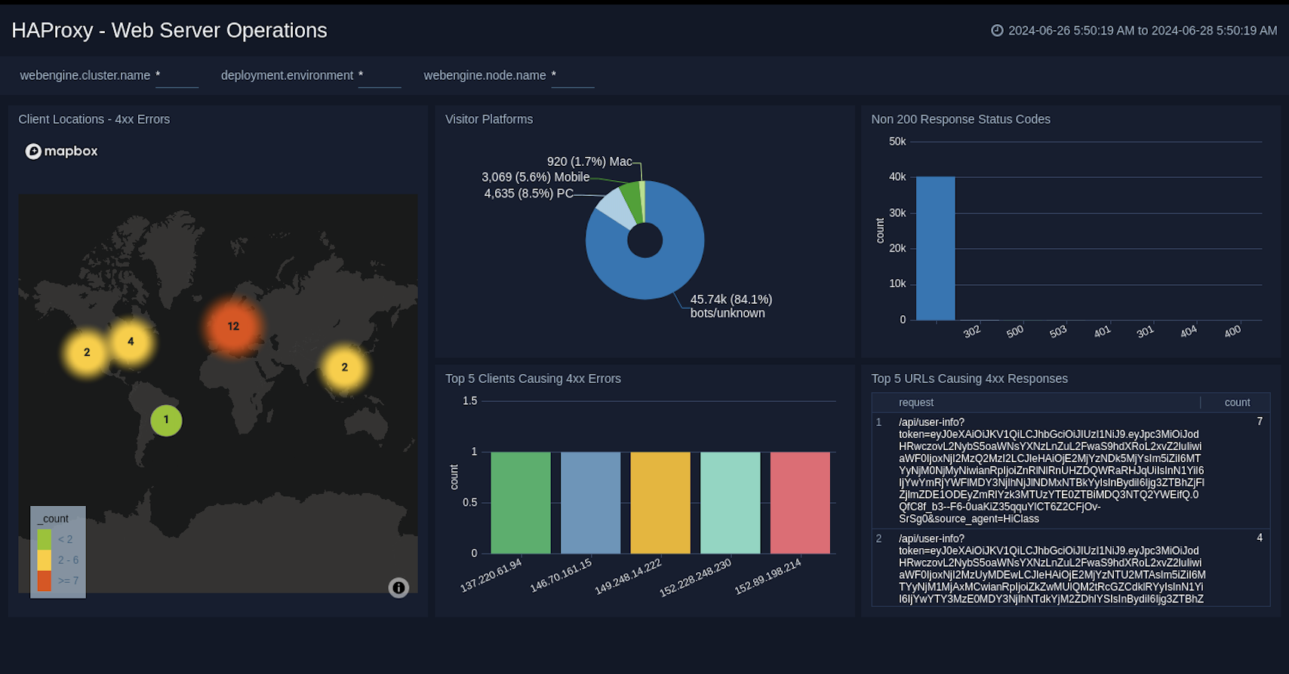Click the 3,069 (5.6%) Mobile label
Image resolution: width=1289 pixels, height=674 pixels.
point(536,177)
